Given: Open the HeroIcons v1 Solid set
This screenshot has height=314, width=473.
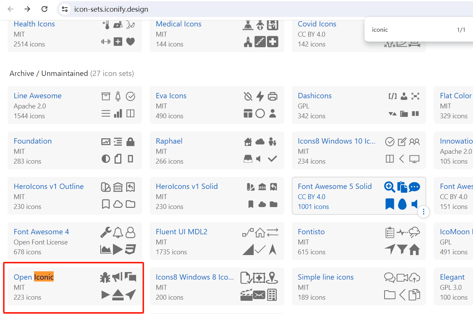Looking at the screenshot, I should [x=187, y=186].
